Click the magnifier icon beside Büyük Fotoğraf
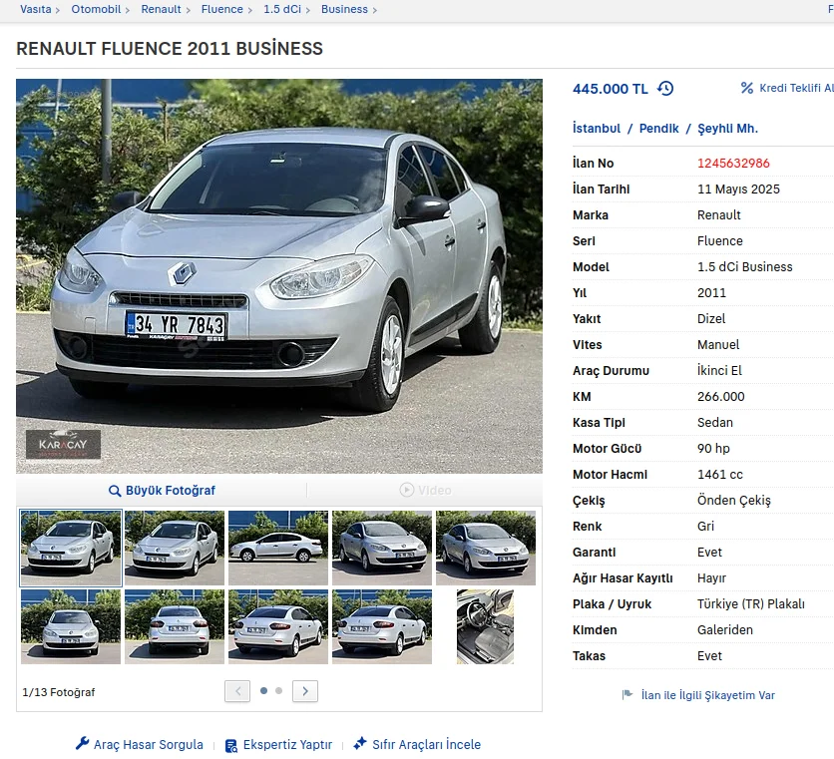The width and height of the screenshot is (834, 759). point(115,491)
